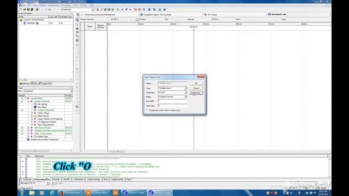Switch to Design Units tab in Project Navigator

(x=45, y=83)
